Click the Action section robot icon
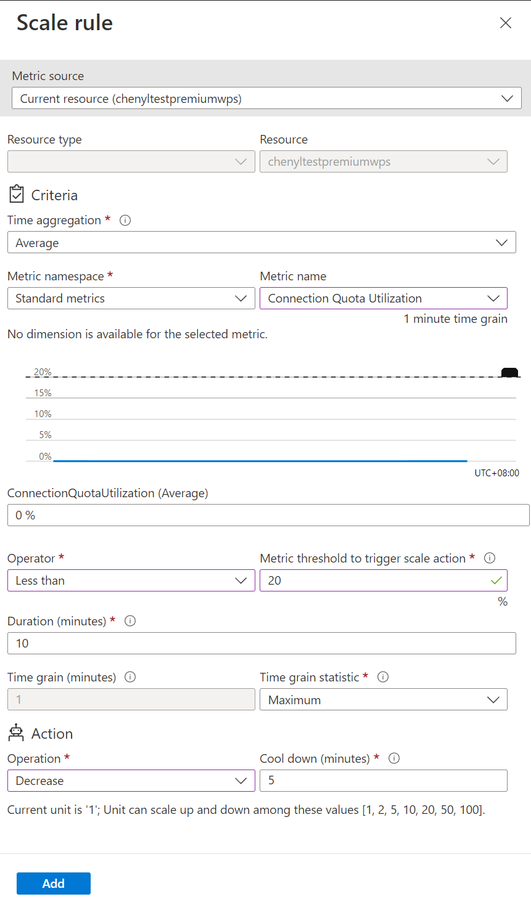 pyautogui.click(x=17, y=733)
